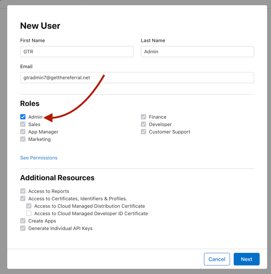Toggle Access to Certificates, Identifiers & Profiles
Screen dimensions: 271x274
click(23, 199)
